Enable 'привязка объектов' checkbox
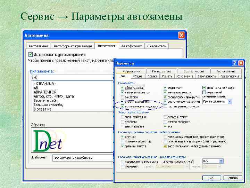 coord(122,141)
